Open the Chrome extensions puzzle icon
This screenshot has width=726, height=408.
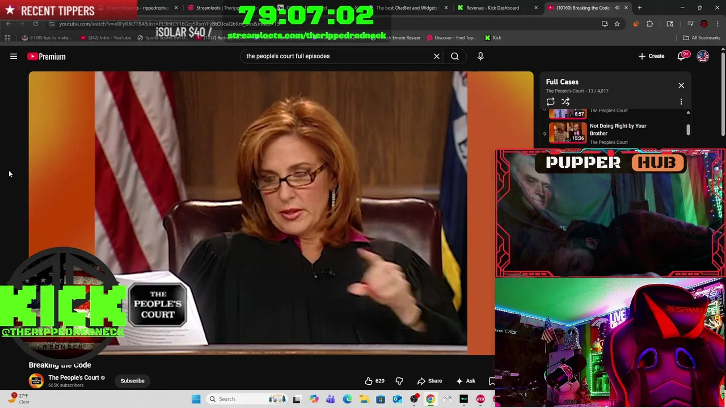(650, 24)
